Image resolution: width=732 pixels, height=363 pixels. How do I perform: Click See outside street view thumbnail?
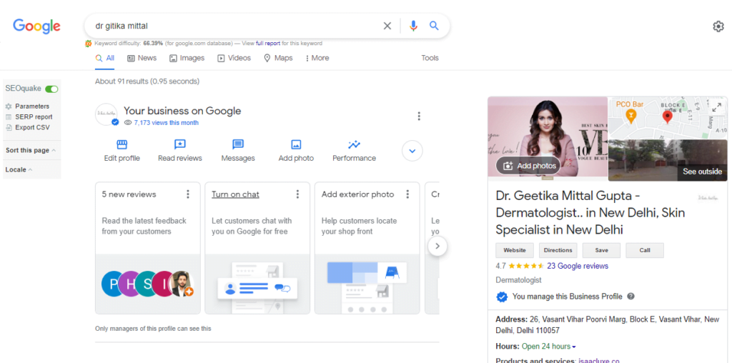coord(668,160)
